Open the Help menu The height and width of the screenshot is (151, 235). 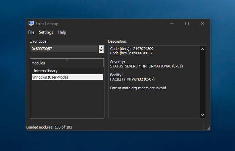tap(62, 32)
